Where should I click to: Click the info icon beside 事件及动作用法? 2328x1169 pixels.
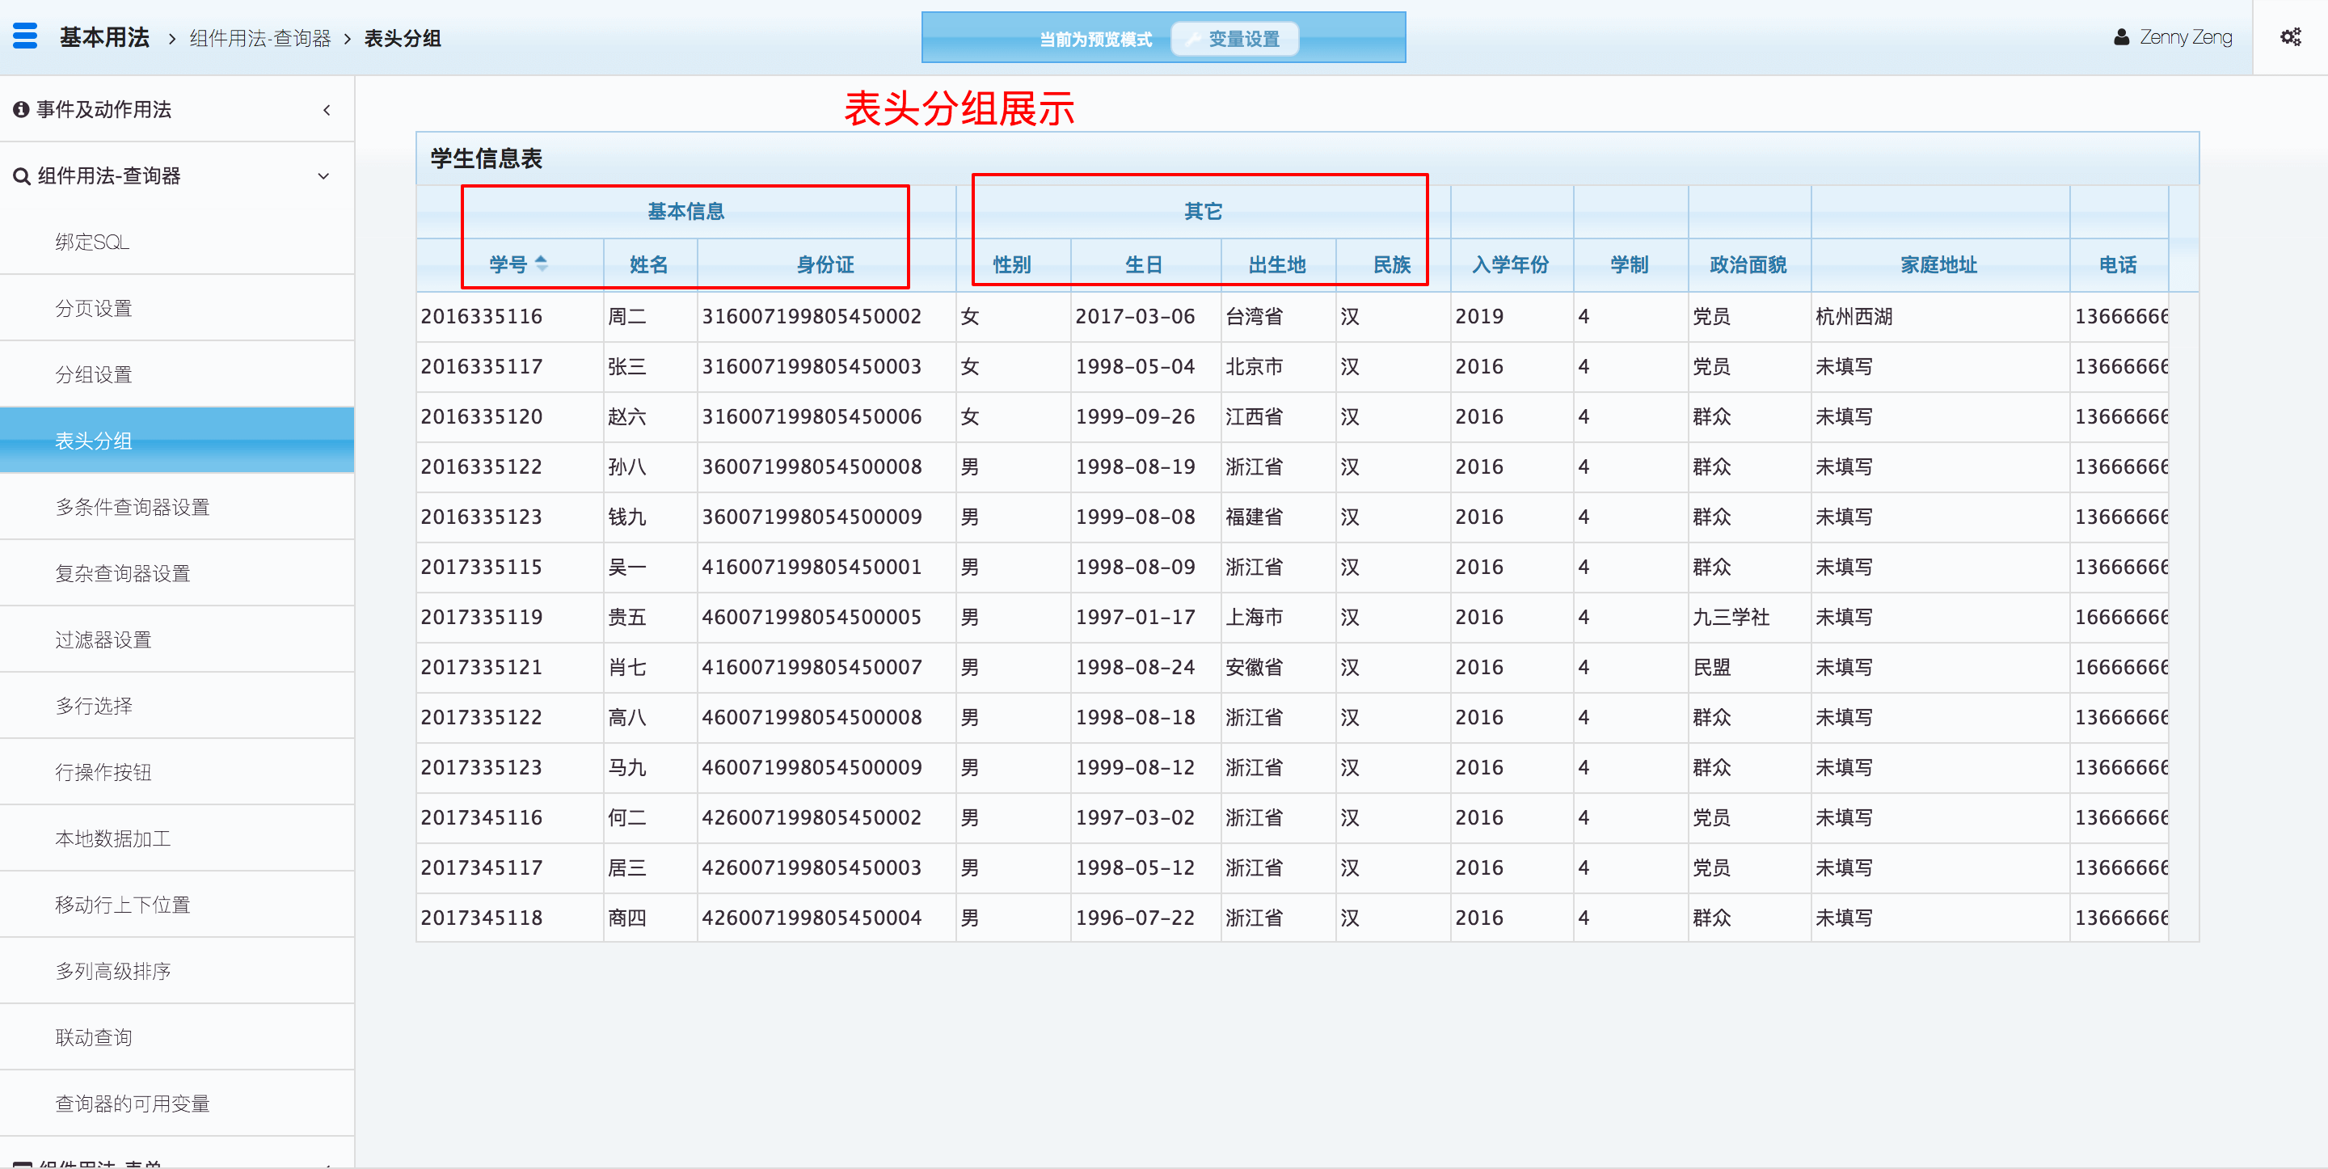pyautogui.click(x=21, y=109)
